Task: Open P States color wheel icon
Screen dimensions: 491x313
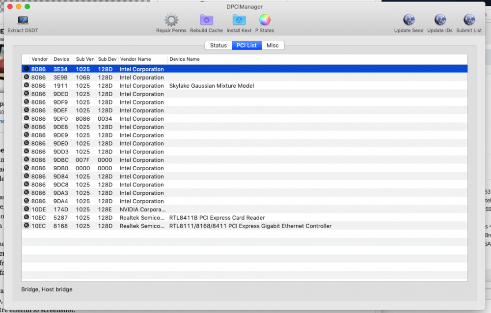Action: pos(265,20)
